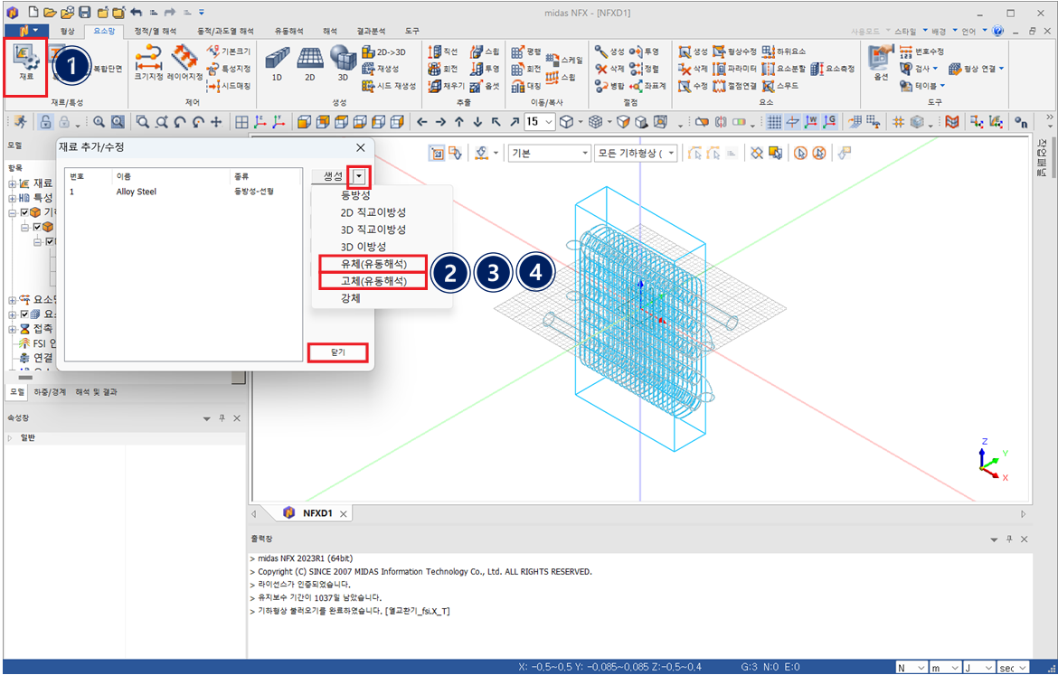Click the 생성 button in material dialog
The width and height of the screenshot is (1058, 675).
pyautogui.click(x=333, y=177)
